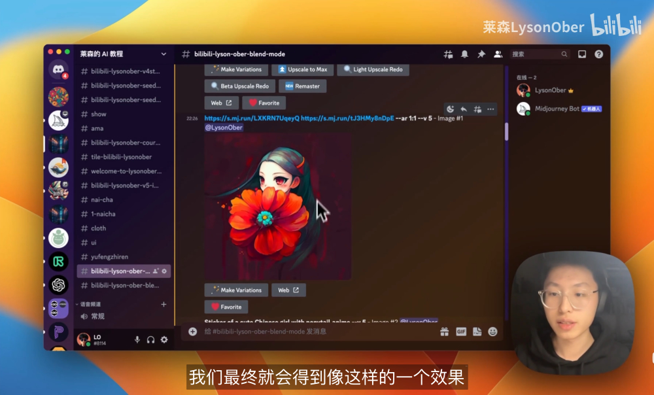Click the Remaster button
This screenshot has width=654, height=395.
tap(302, 86)
